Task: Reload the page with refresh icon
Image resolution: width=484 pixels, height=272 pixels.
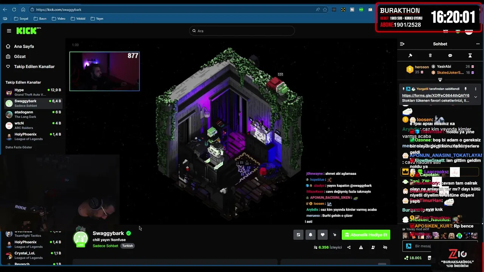Action: (14, 9)
